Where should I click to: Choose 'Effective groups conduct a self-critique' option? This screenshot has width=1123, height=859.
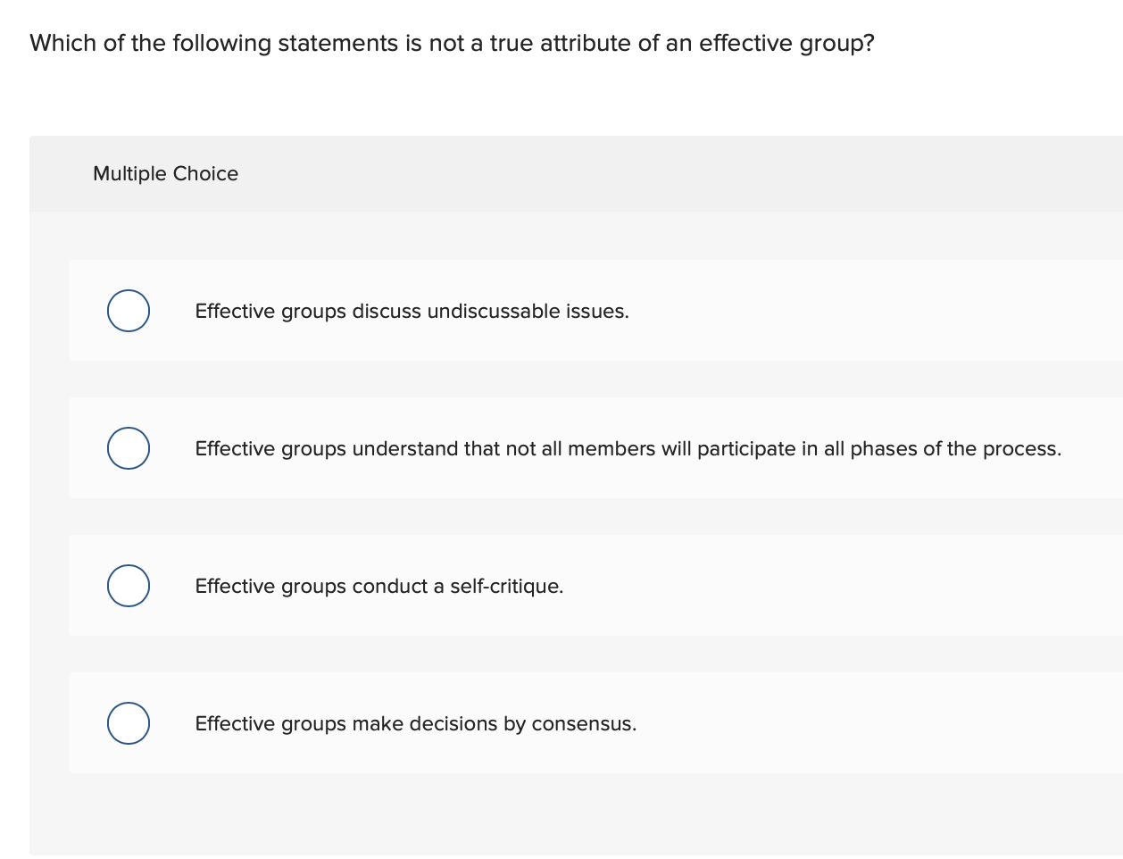378,586
